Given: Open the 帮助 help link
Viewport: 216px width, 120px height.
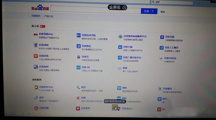Looking at the screenshot, I should pyautogui.click(x=162, y=12).
